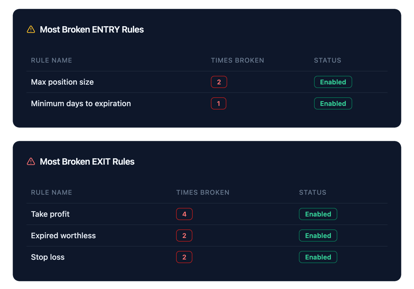Select the Expired worthless rule name
This screenshot has width=414, height=289.
(63, 236)
